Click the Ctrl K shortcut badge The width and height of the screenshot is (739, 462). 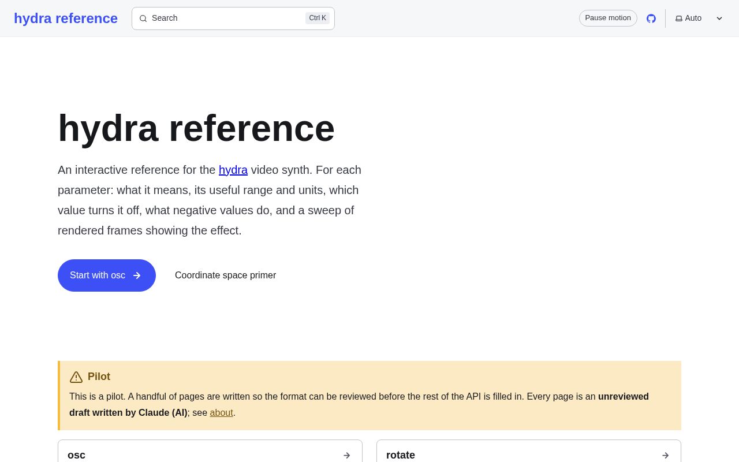click(318, 18)
